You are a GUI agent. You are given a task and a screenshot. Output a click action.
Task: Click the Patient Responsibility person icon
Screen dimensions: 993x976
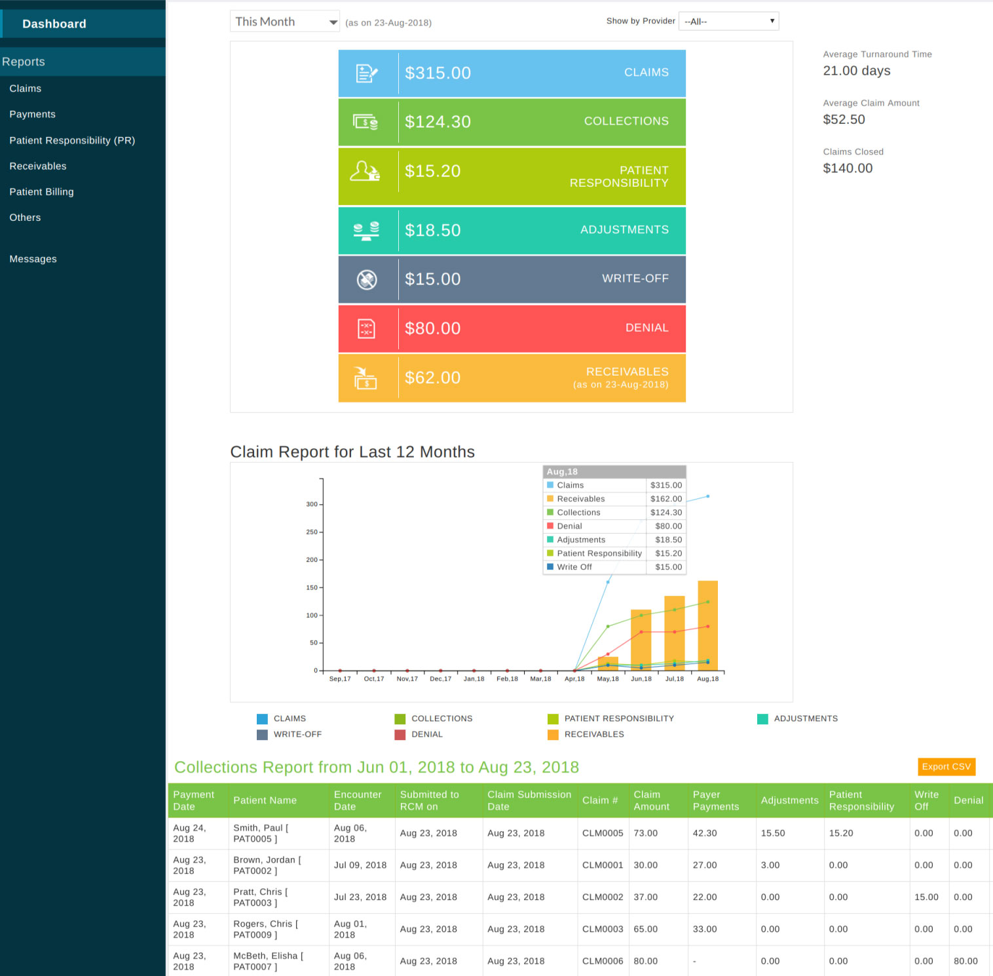click(366, 172)
